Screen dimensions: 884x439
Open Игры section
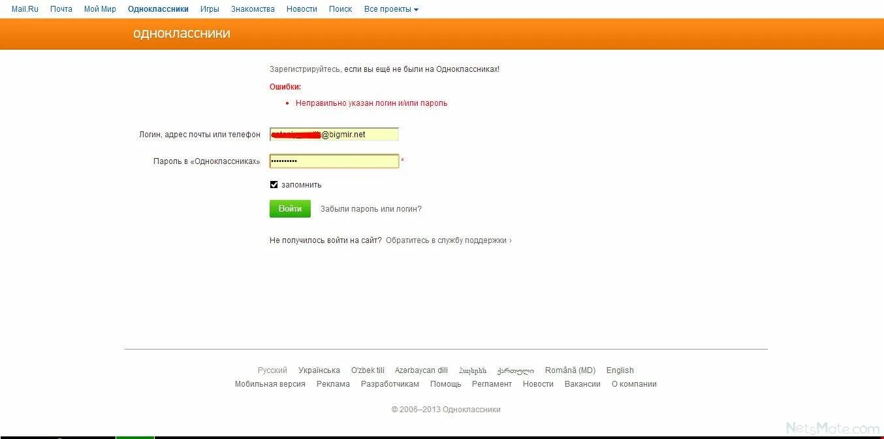[210, 9]
